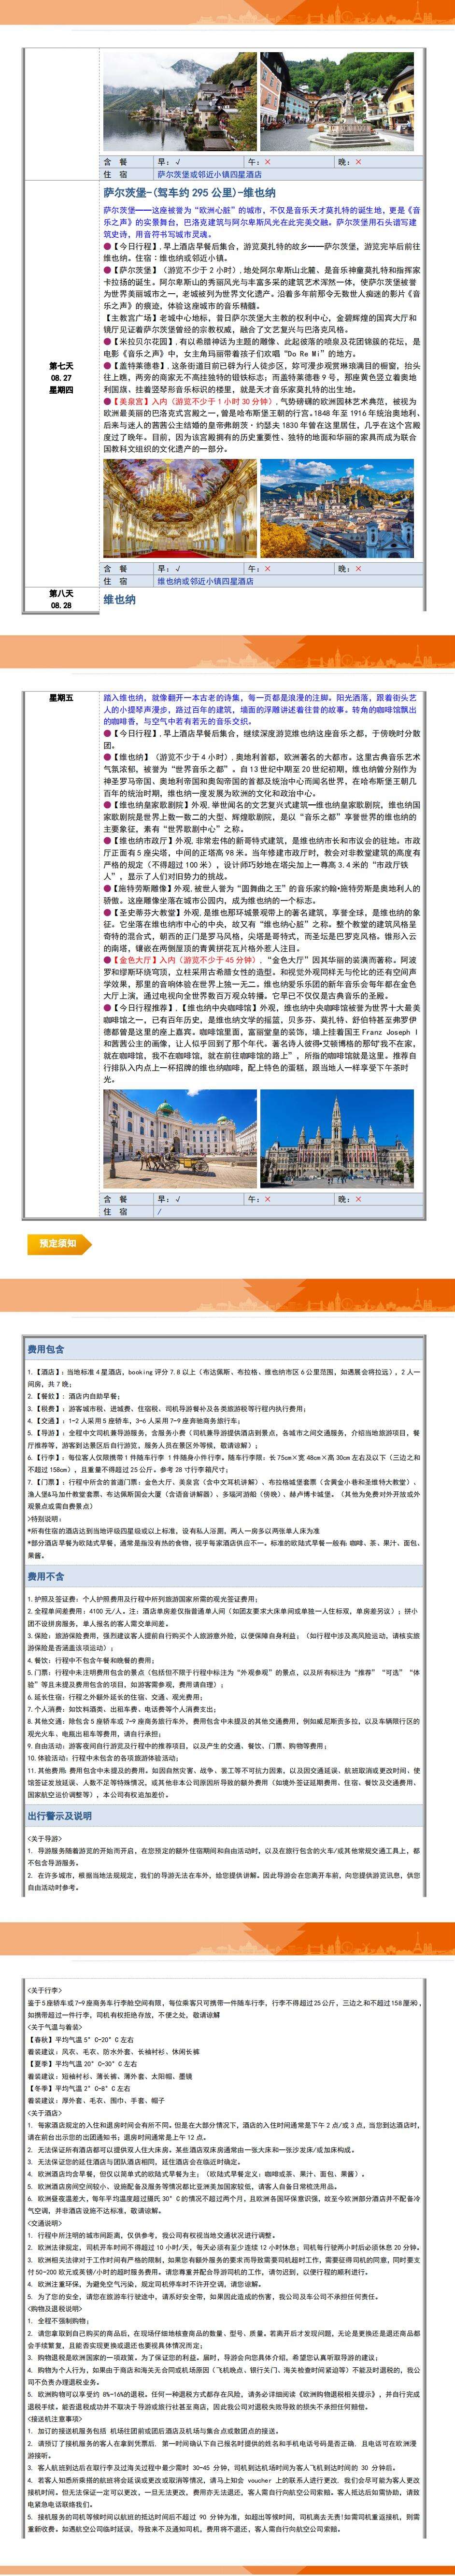Click 晚:× in the Friday meal row
455x2576 pixels.
pyautogui.click(x=350, y=1199)
